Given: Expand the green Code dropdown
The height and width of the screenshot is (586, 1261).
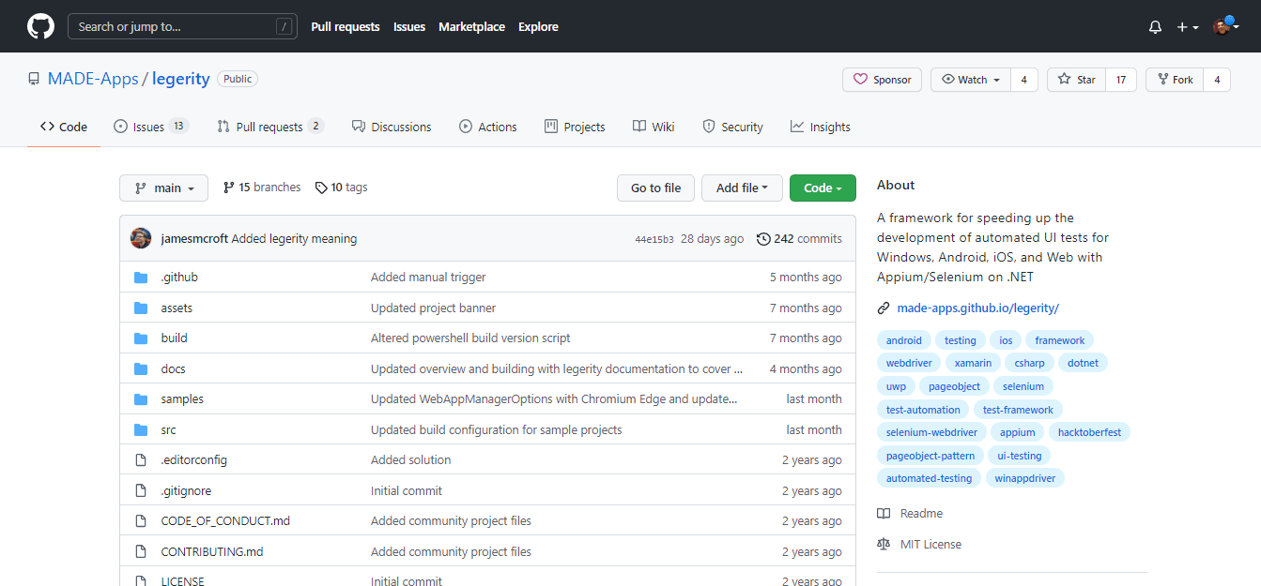Looking at the screenshot, I should click(x=823, y=188).
